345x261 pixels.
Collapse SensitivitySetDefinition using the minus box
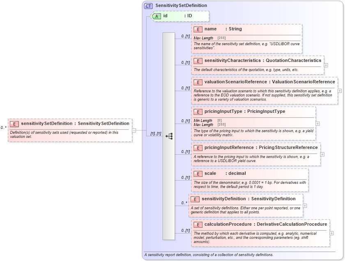[134, 130]
